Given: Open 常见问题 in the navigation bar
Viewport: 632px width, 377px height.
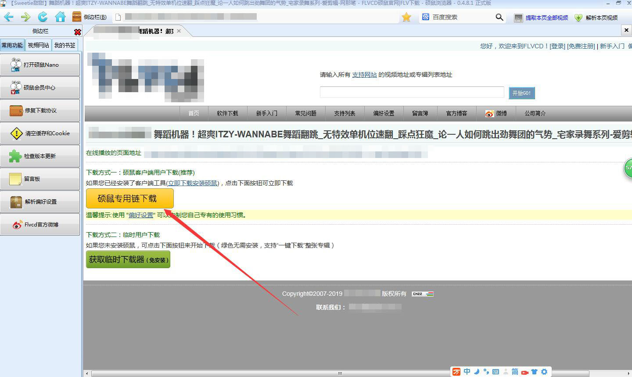Looking at the screenshot, I should pyautogui.click(x=305, y=113).
